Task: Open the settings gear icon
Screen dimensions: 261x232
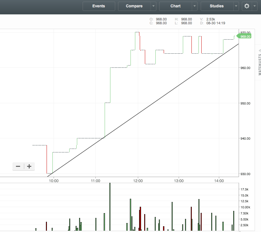Action: (247, 6)
